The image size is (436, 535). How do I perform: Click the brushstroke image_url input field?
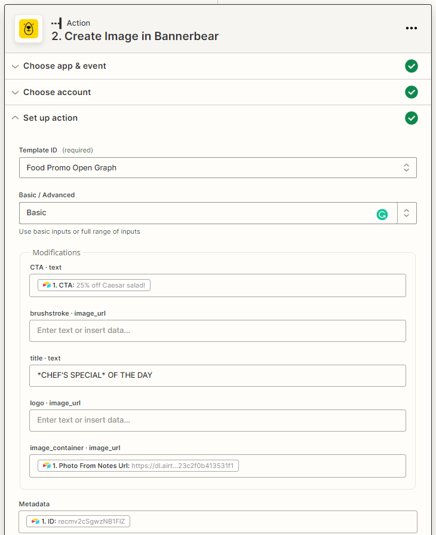pyautogui.click(x=218, y=331)
